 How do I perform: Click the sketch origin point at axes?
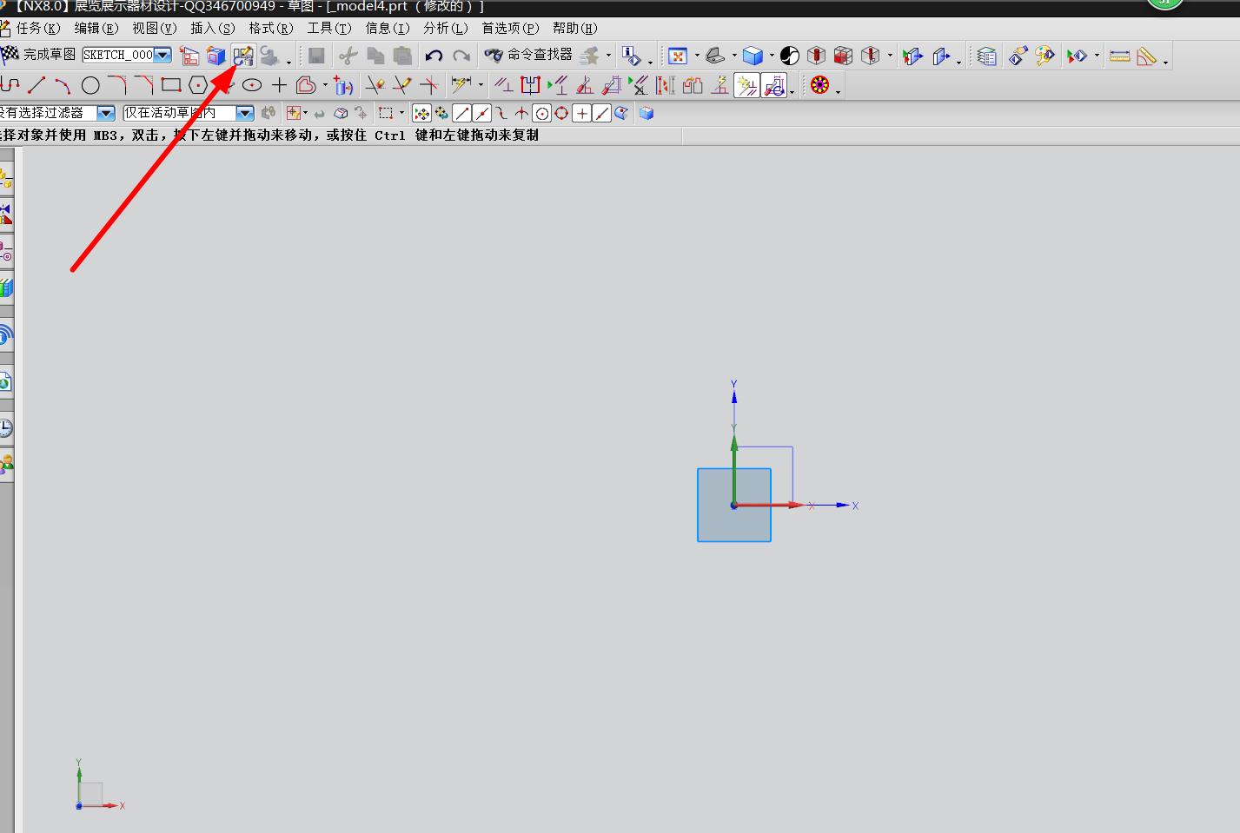734,505
